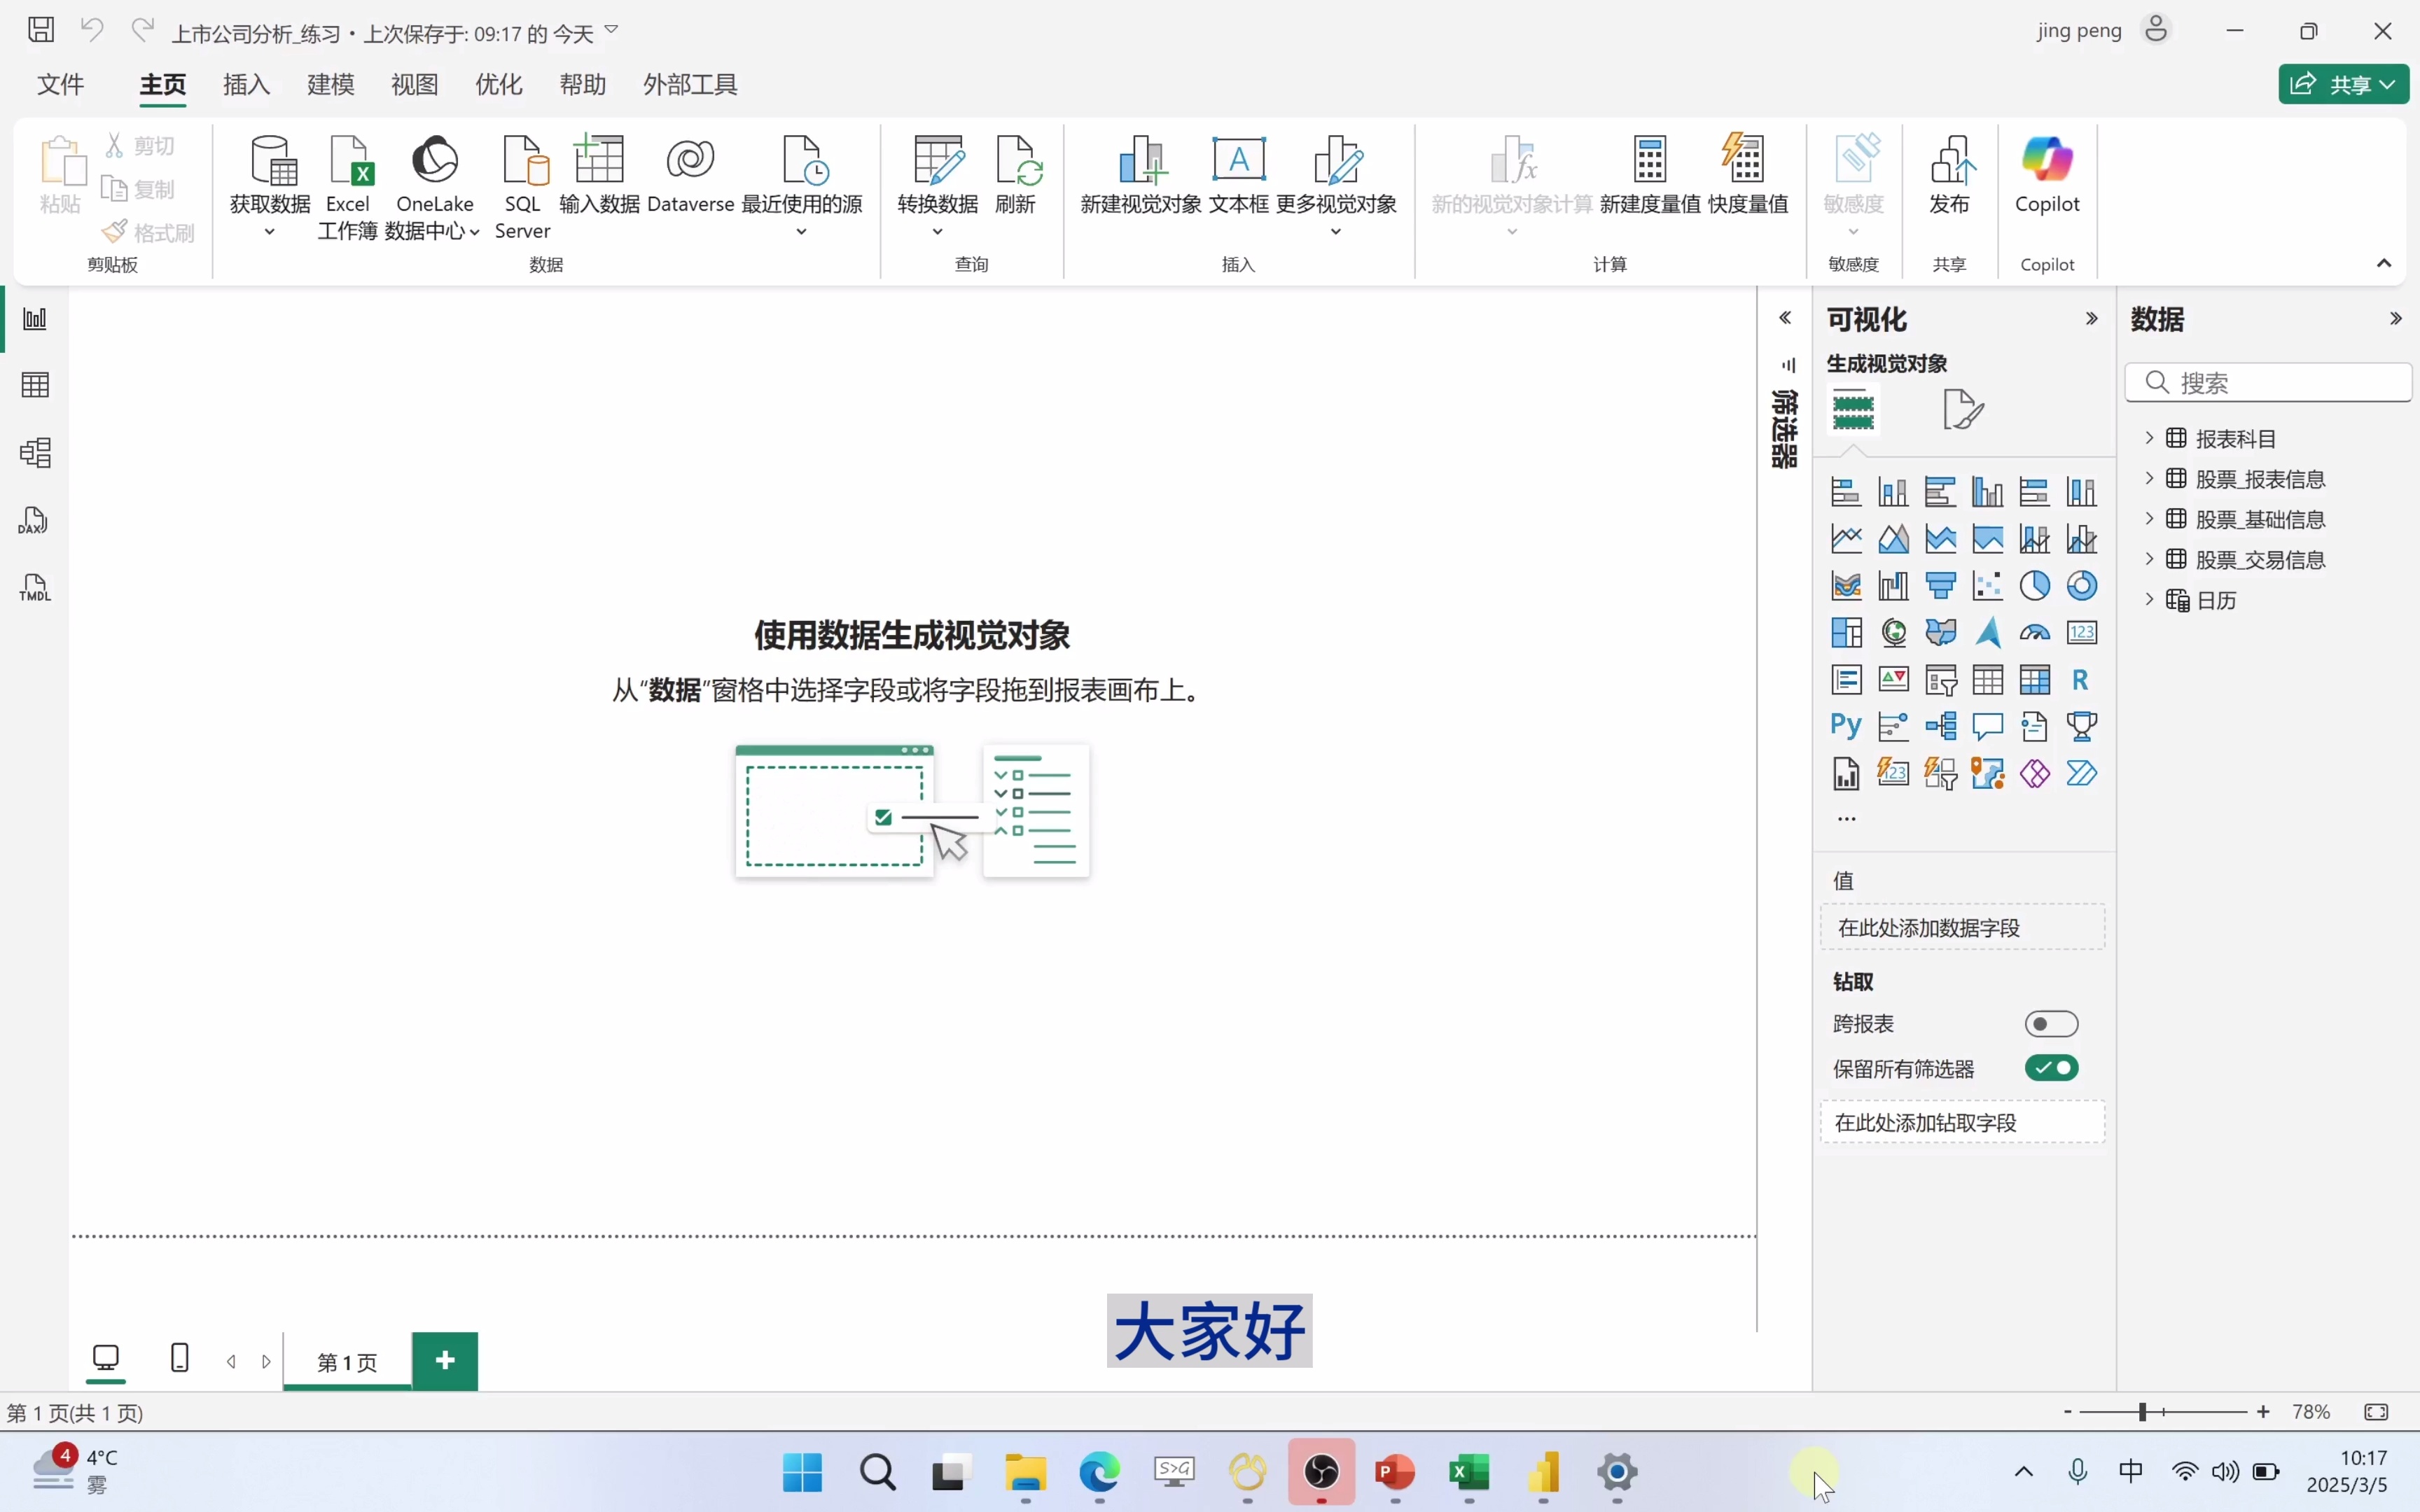Select the 第 1 页 page tab
Viewport: 2420px width, 1512px height.
click(x=347, y=1362)
